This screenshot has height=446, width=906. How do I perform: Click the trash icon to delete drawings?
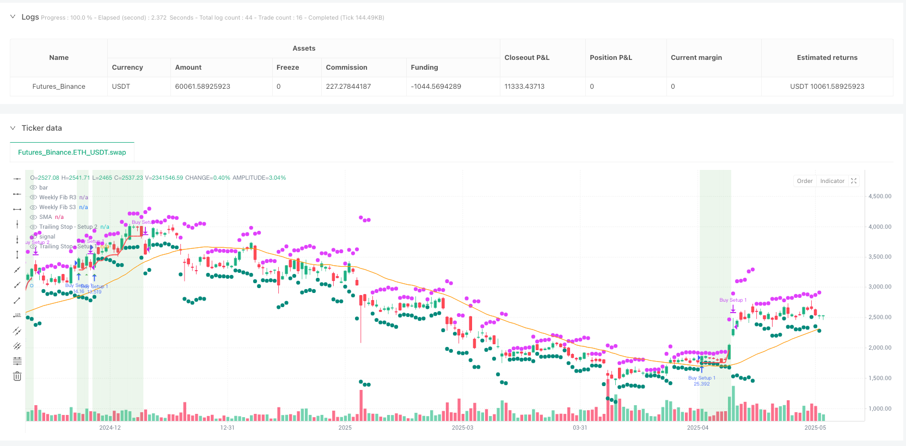[17, 376]
